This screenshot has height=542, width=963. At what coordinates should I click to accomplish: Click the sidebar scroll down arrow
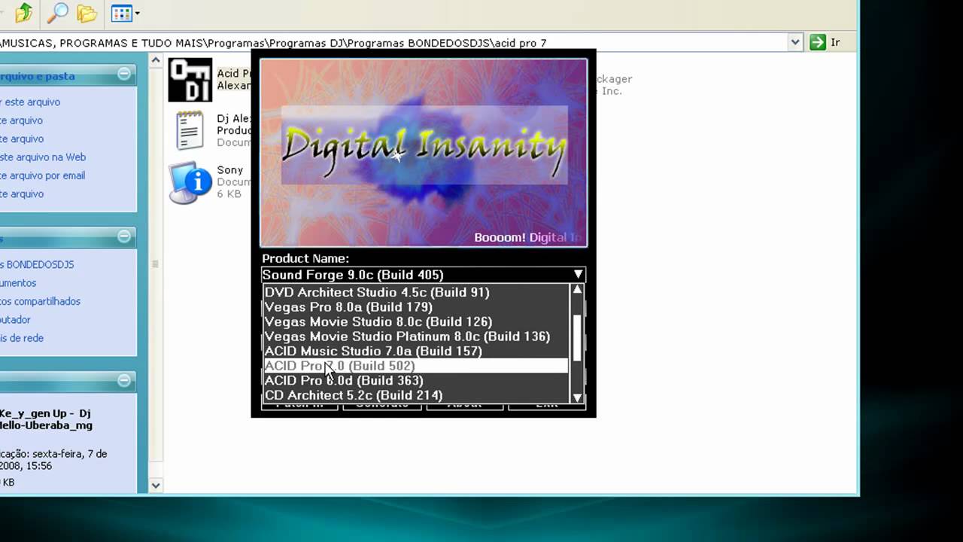156,486
